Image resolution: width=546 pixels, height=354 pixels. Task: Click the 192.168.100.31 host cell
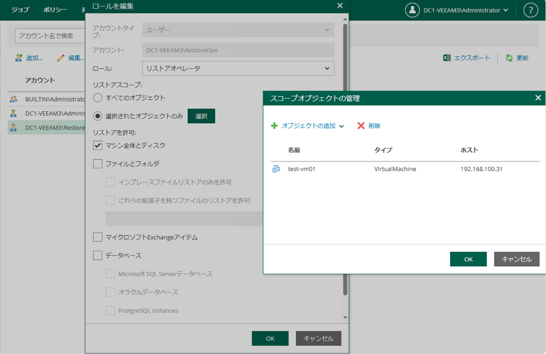(x=481, y=169)
